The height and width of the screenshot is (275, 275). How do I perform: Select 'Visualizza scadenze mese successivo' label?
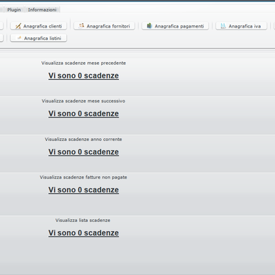point(83,101)
